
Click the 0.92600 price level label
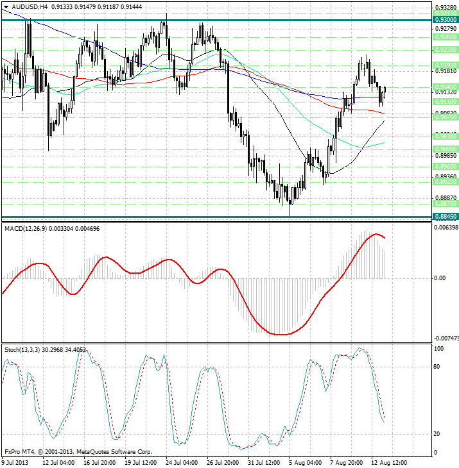445,37
